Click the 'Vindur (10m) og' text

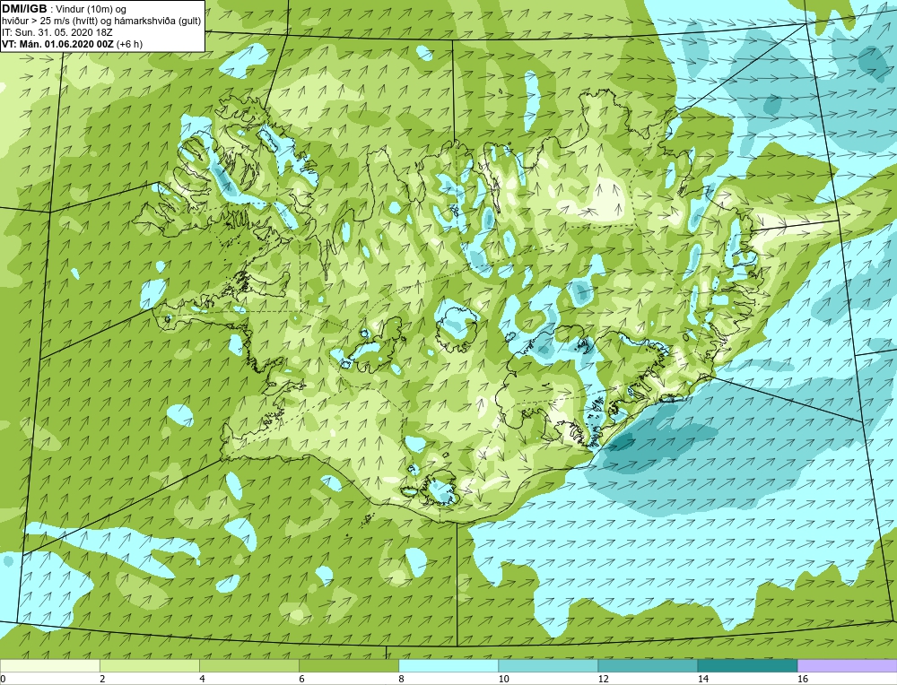(91, 9)
